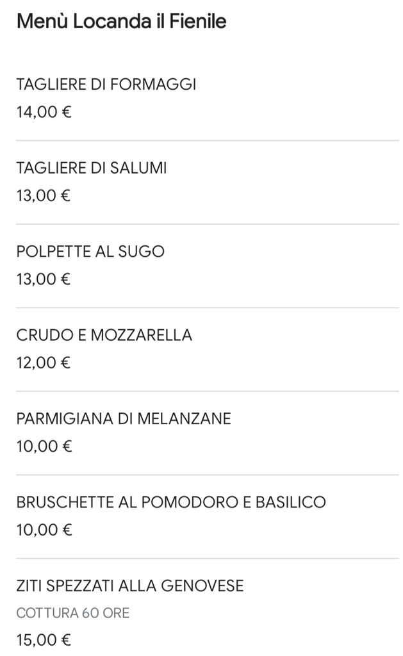Select the TAGLIERE DI FORMAGGI item

[x=106, y=84]
